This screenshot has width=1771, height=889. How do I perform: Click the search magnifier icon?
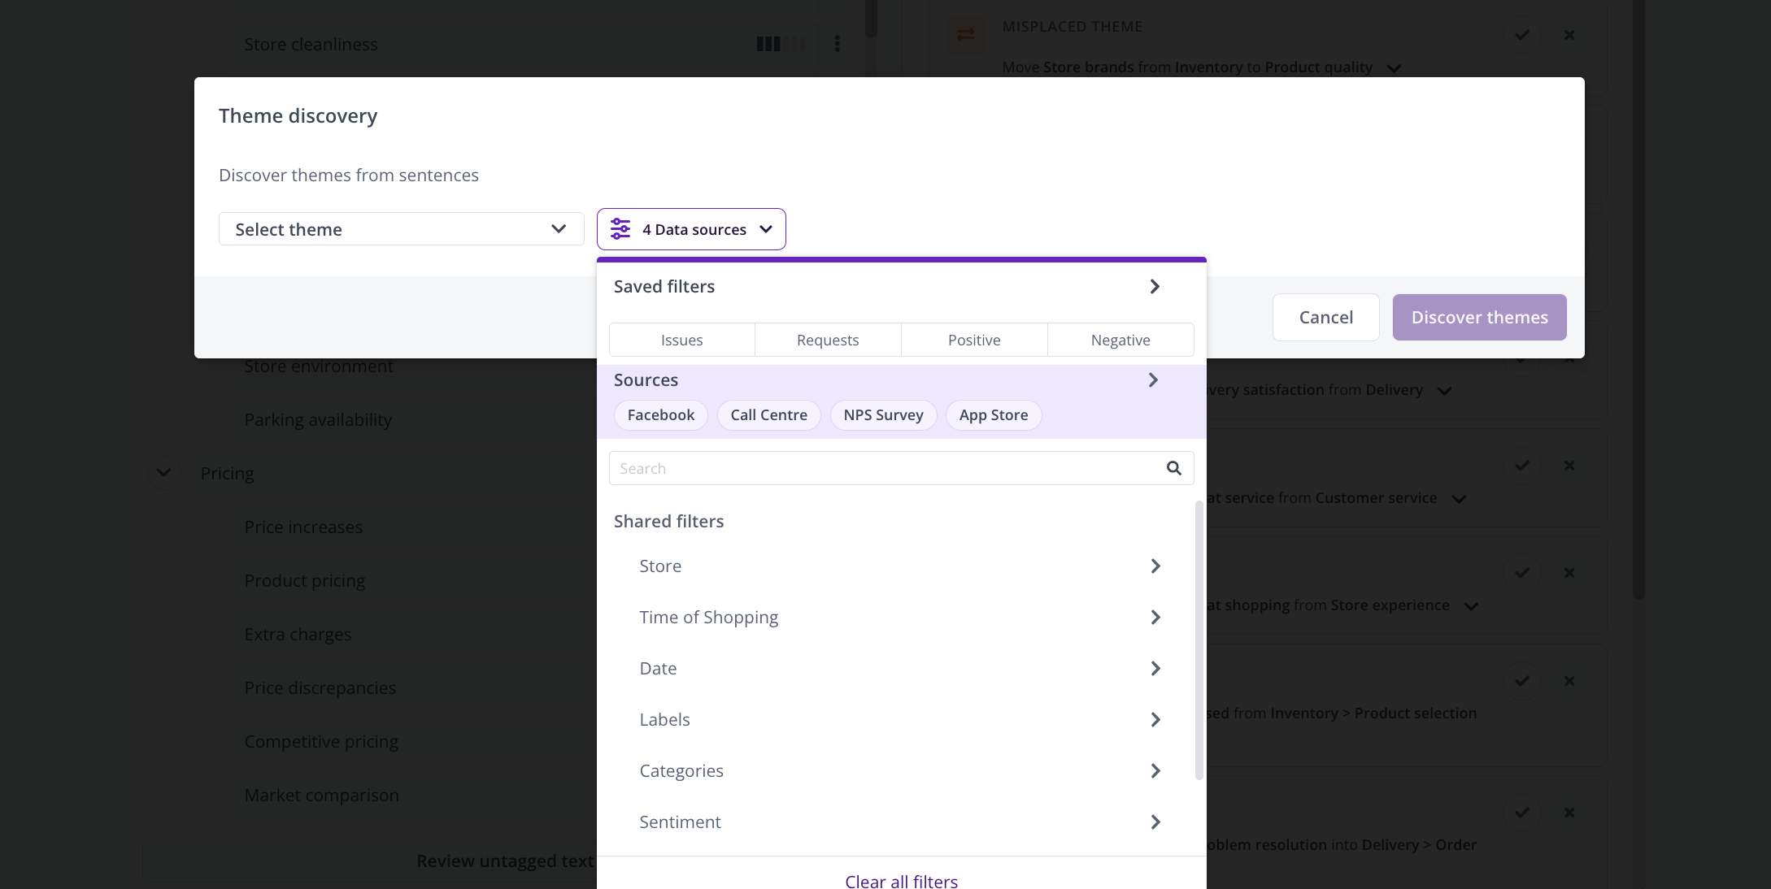1173,468
